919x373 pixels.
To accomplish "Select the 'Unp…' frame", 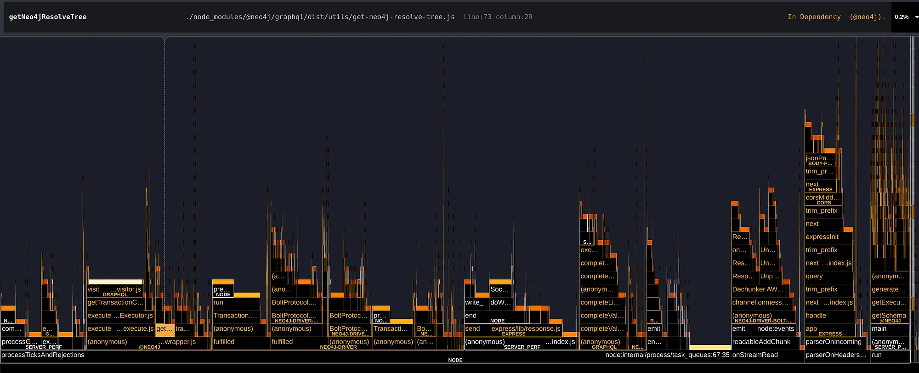I will (x=771, y=277).
